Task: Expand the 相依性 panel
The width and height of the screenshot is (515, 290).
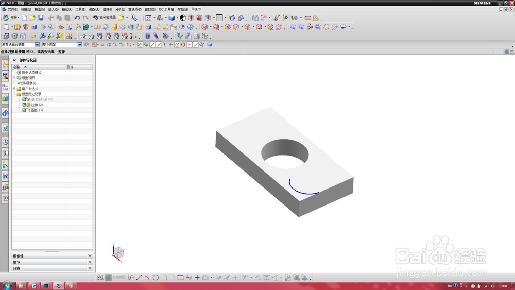Action: click(52, 255)
